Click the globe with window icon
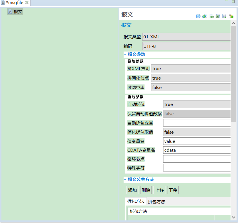The width and height of the screenshot is (238, 223). 205,16
